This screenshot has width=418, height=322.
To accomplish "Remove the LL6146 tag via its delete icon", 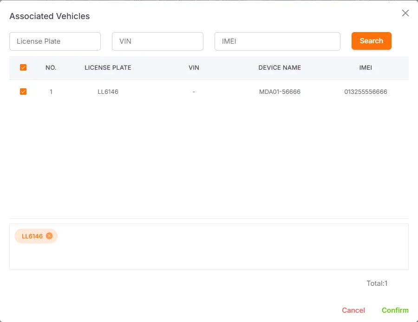I will coord(49,236).
